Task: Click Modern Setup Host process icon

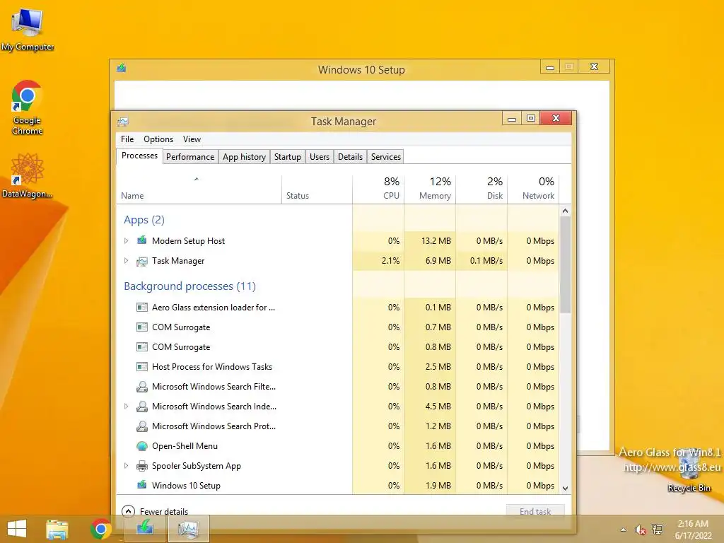Action: pos(141,240)
